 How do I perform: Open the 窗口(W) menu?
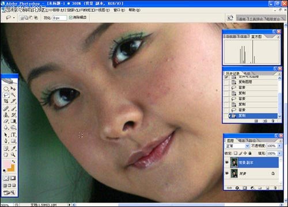(119, 10)
